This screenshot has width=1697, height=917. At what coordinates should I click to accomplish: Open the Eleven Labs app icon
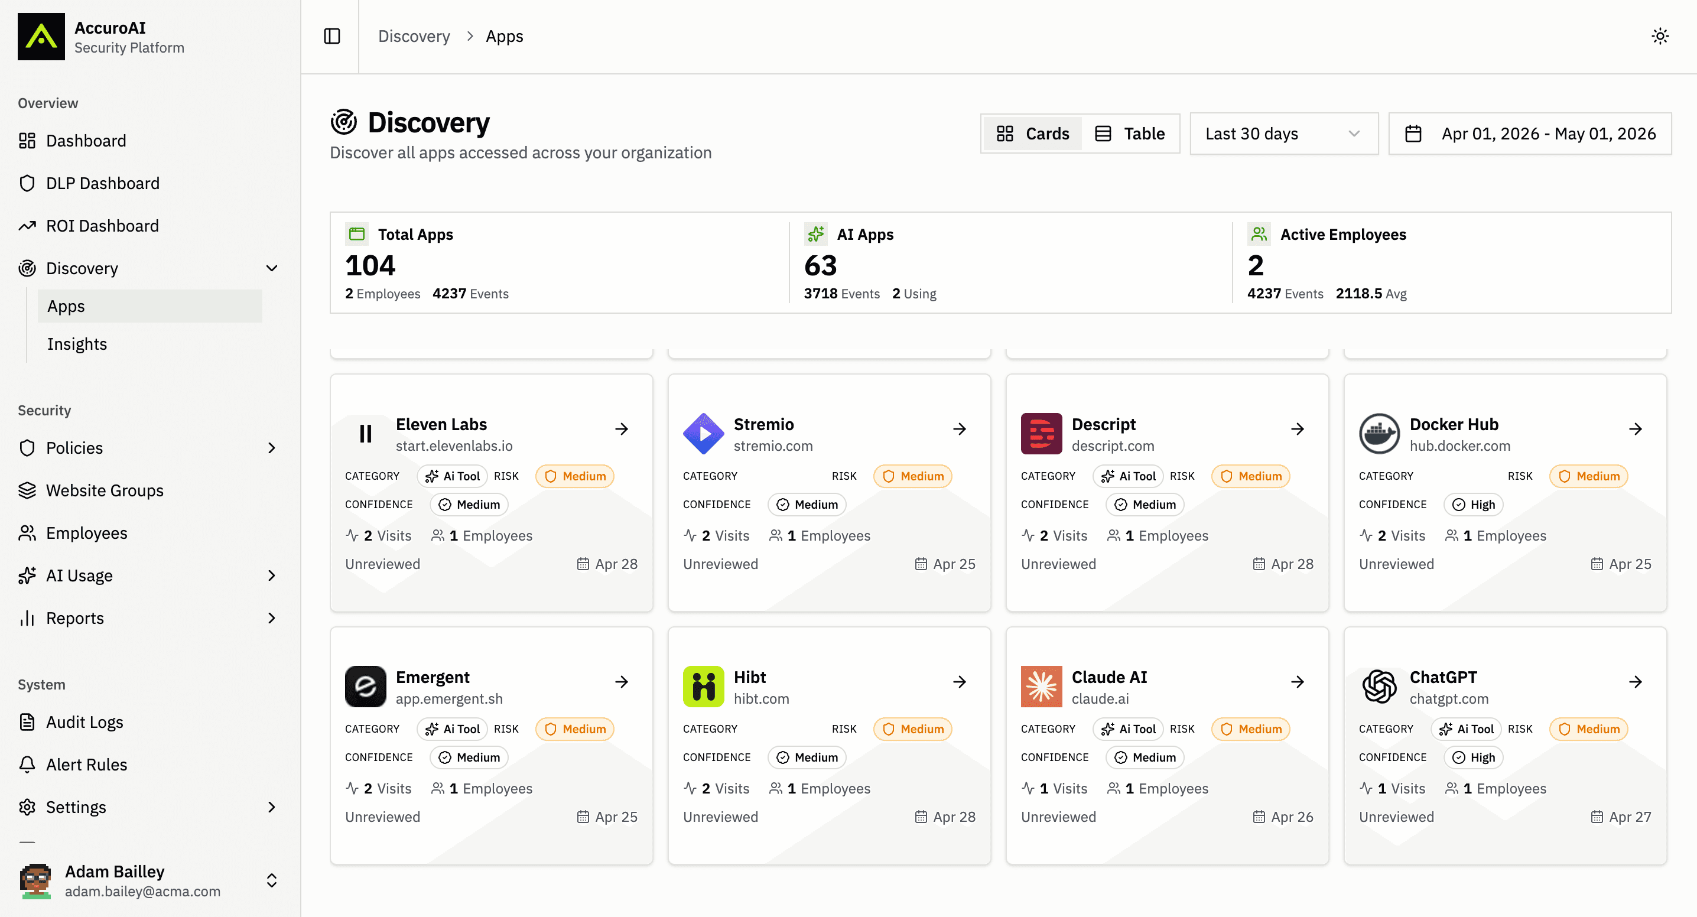[x=366, y=434]
